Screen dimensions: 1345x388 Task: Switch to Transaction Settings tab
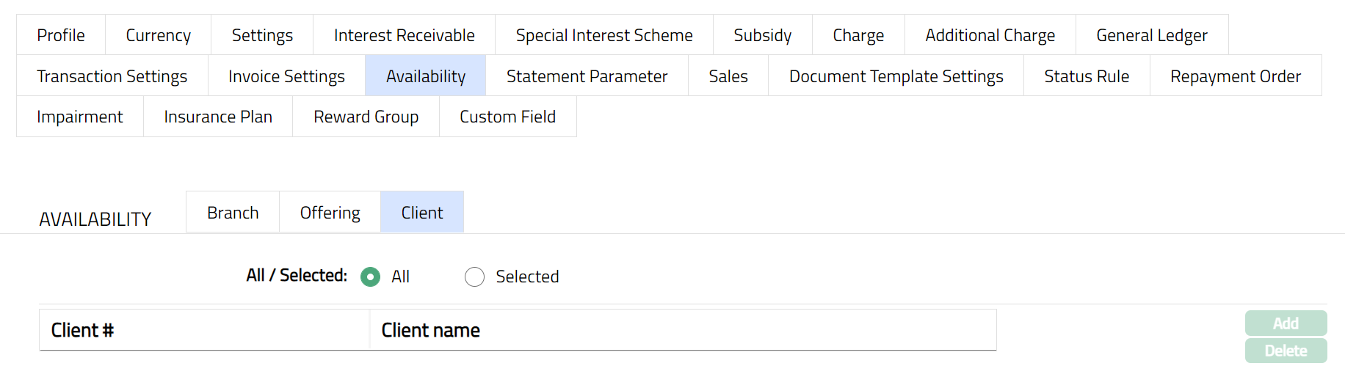tap(112, 76)
